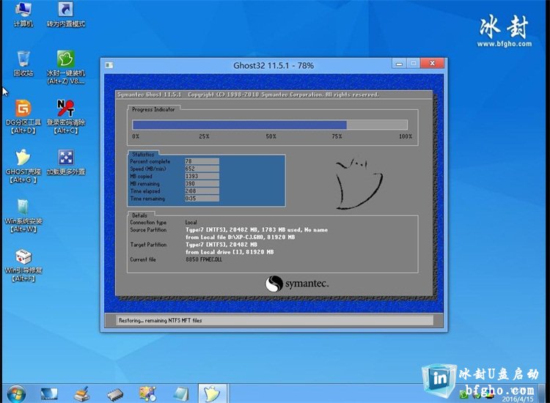Click the memory chip taskbar icon
The height and width of the screenshot is (403, 550).
click(115, 394)
